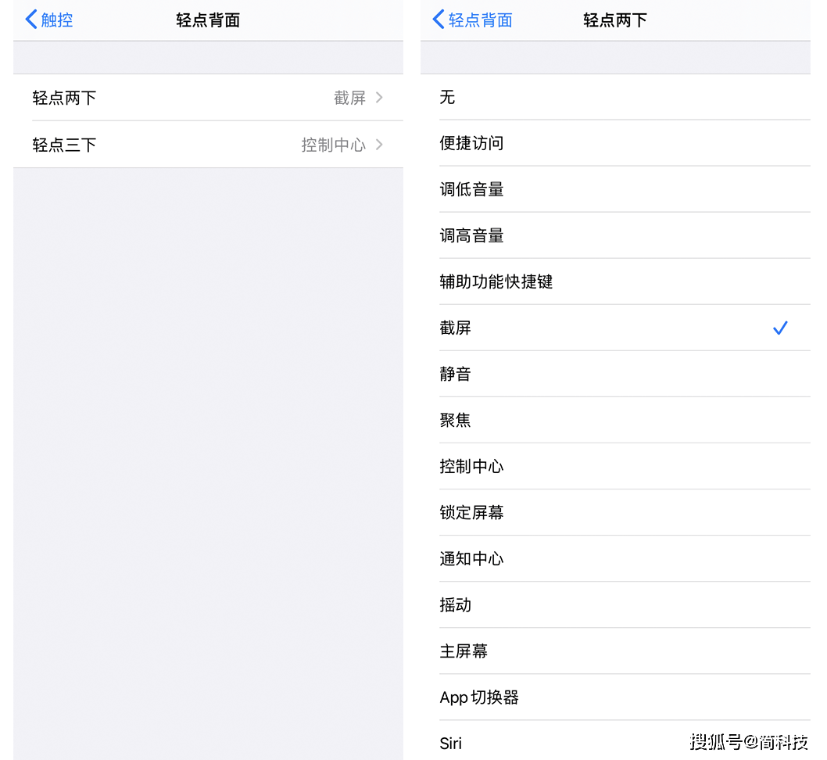827x760 pixels.
Task: Open the 轻点两下 settings row
Action: tap(209, 97)
